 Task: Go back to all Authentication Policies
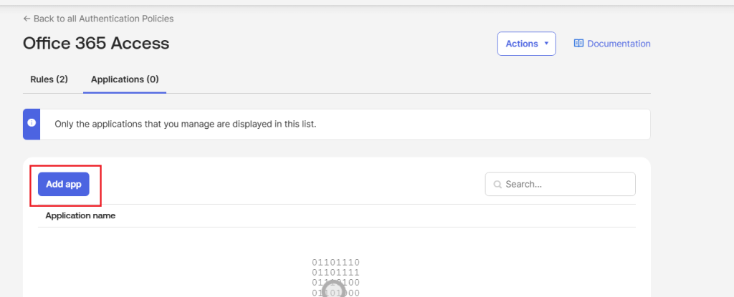[x=103, y=19]
